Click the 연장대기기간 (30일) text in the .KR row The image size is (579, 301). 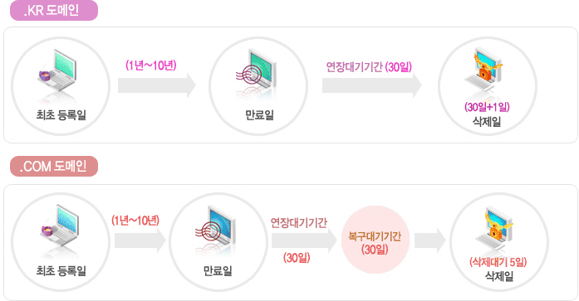coord(369,67)
